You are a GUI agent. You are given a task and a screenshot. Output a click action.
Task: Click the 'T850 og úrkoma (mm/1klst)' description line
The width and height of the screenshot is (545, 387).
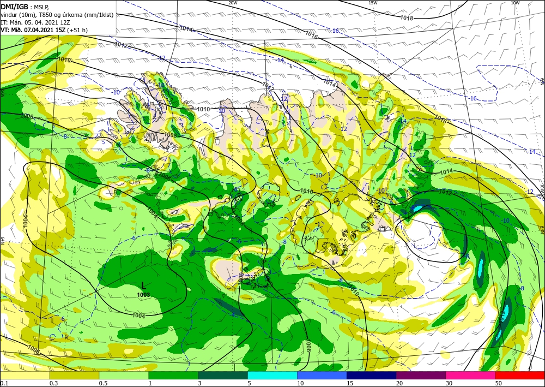[76, 15]
